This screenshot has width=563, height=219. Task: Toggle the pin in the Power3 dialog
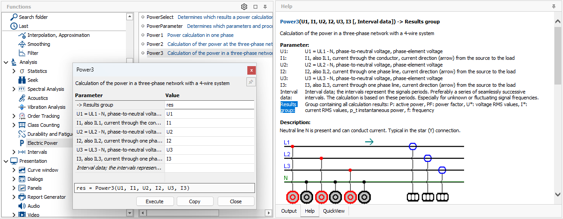click(x=251, y=82)
